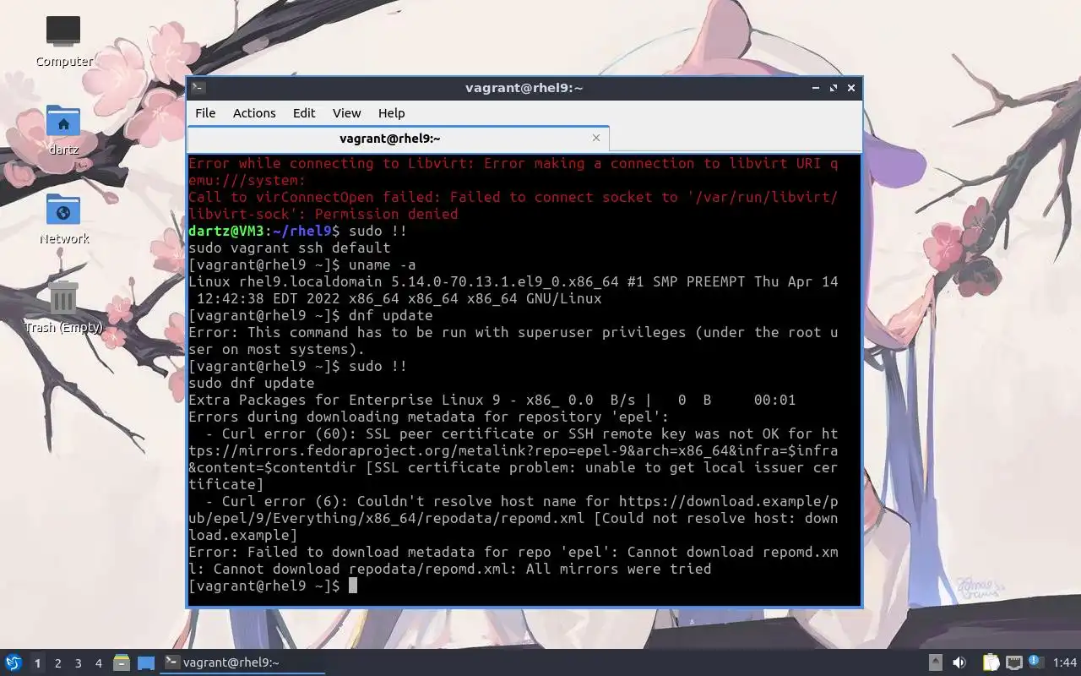
Task: Minimize the QTerminal window
Action: (x=815, y=88)
